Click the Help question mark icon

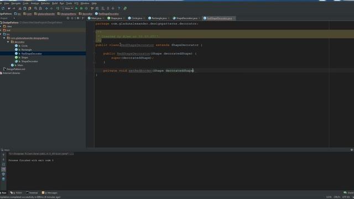pos(119,8)
